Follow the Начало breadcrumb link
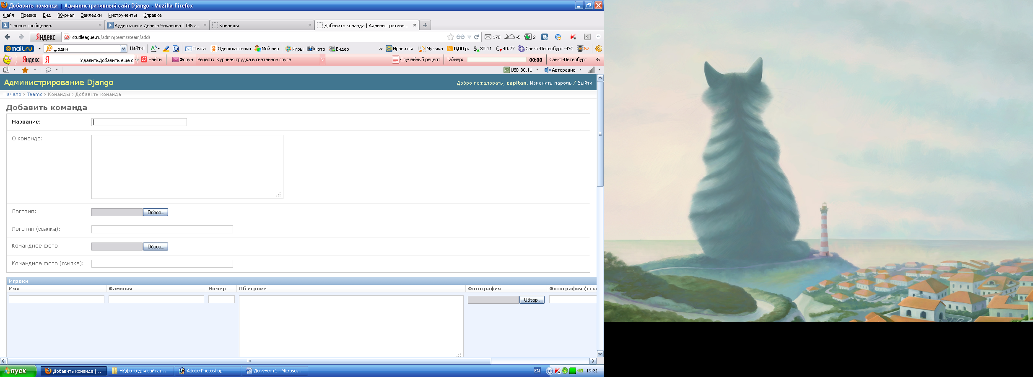The image size is (1033, 377). [x=12, y=94]
